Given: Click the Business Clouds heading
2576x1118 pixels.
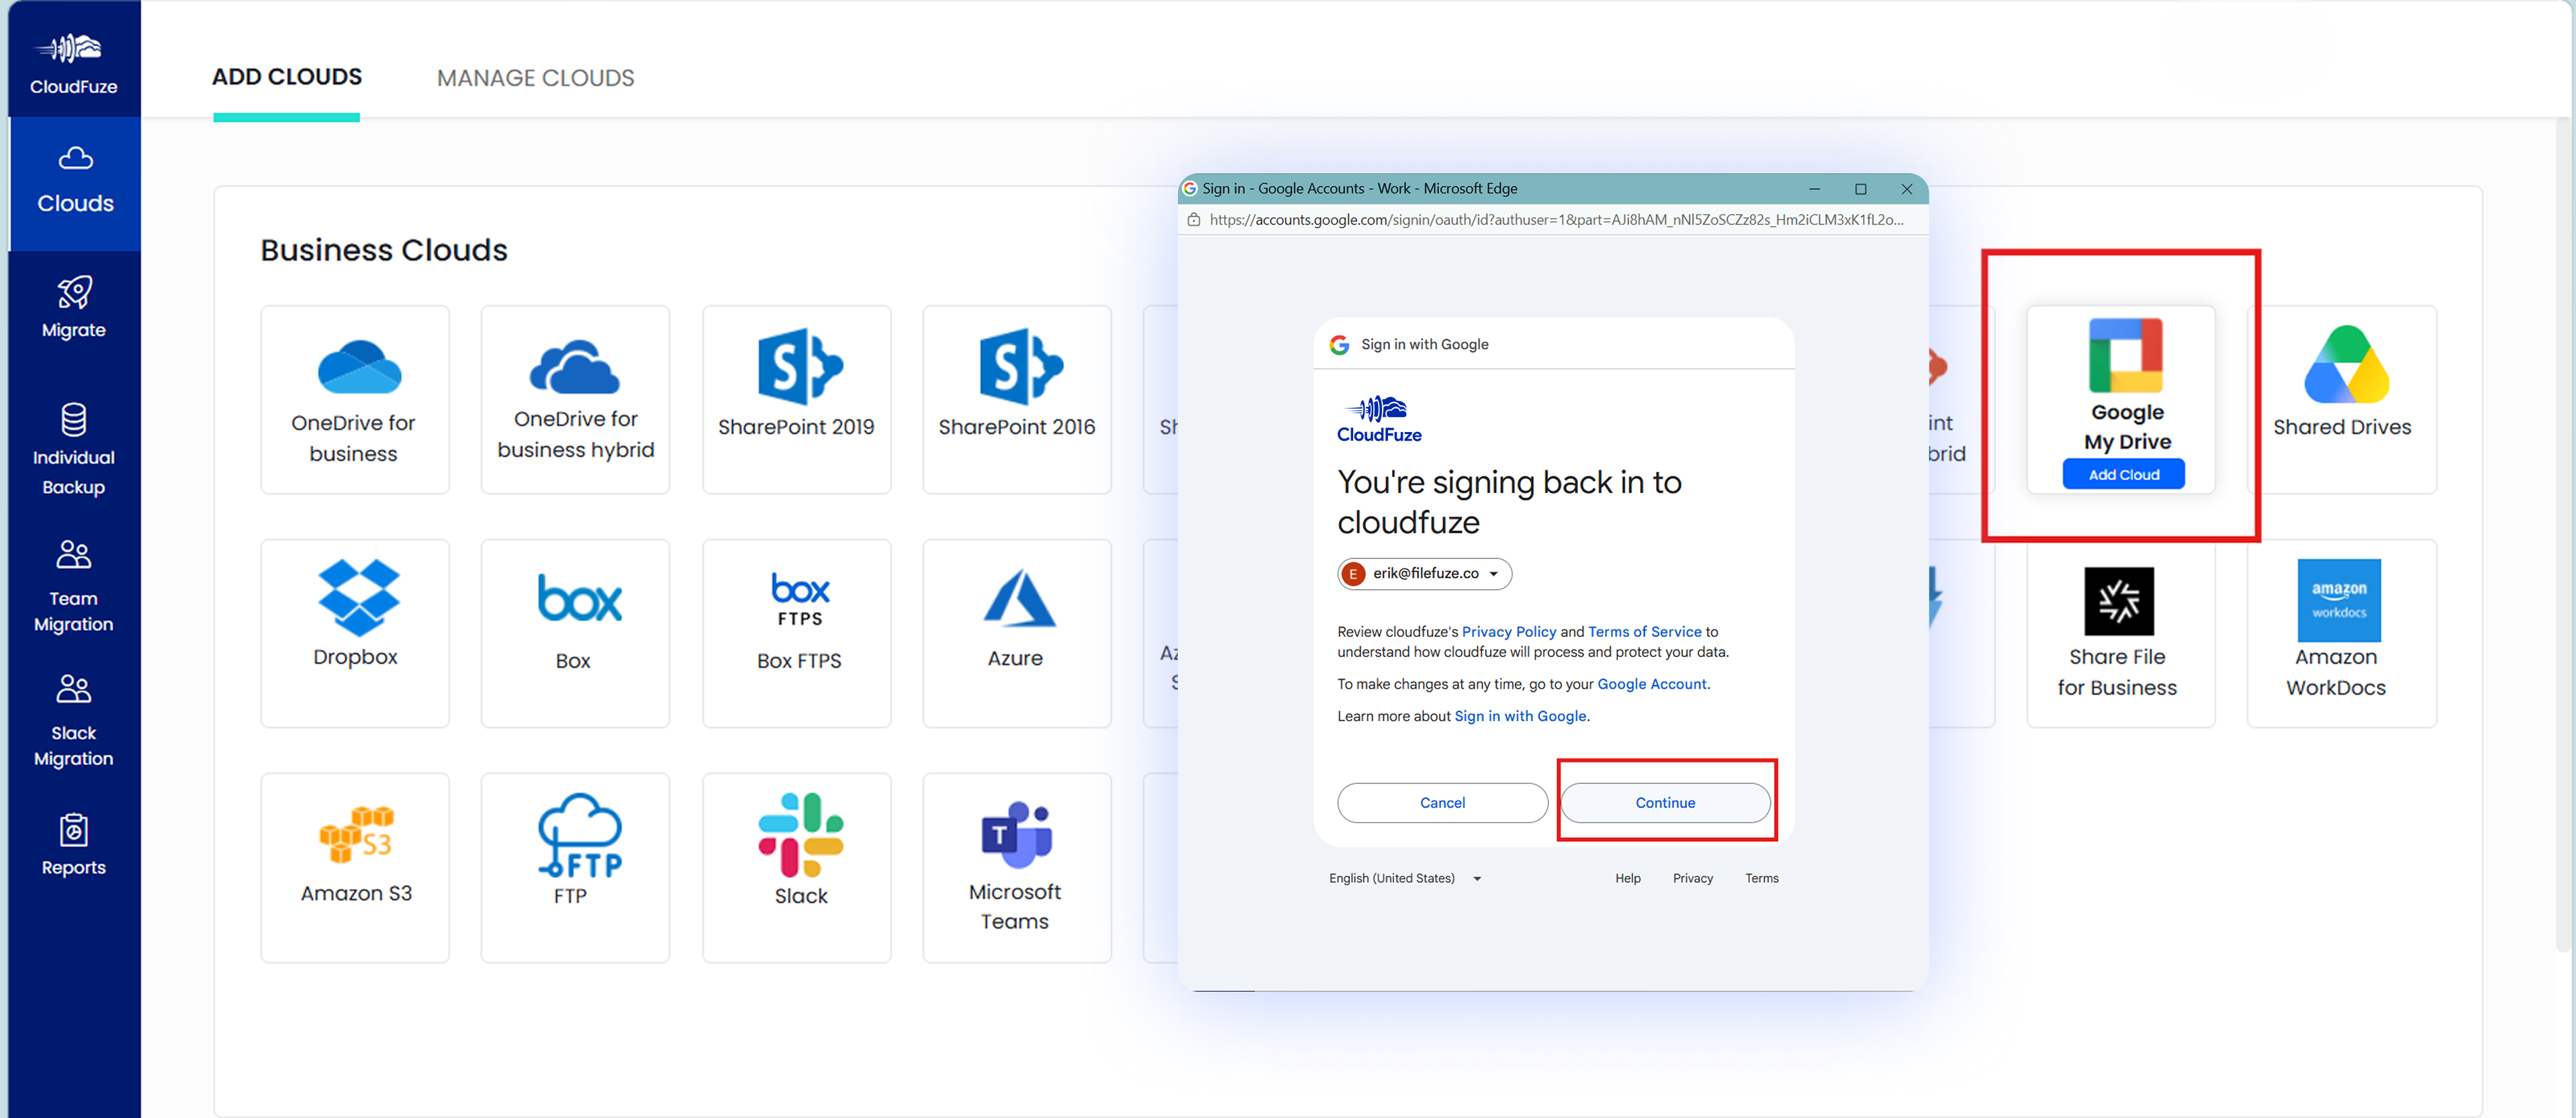Looking at the screenshot, I should [384, 250].
